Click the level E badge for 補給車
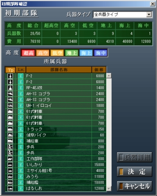 point(21,141)
